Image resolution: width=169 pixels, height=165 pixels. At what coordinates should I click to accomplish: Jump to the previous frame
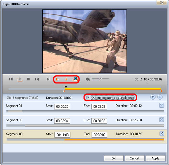37,79
